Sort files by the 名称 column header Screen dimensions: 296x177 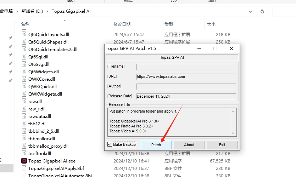25,24
